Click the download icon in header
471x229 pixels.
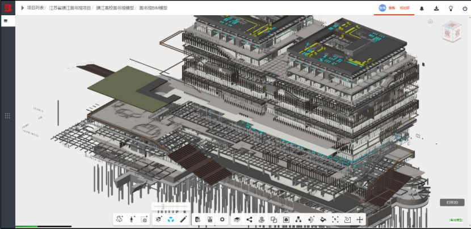click(x=436, y=8)
